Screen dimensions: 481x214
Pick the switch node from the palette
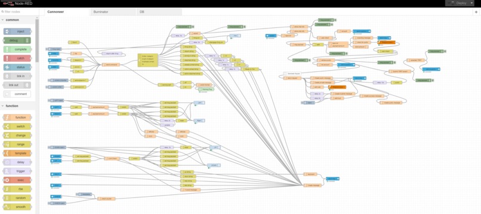click(17, 126)
